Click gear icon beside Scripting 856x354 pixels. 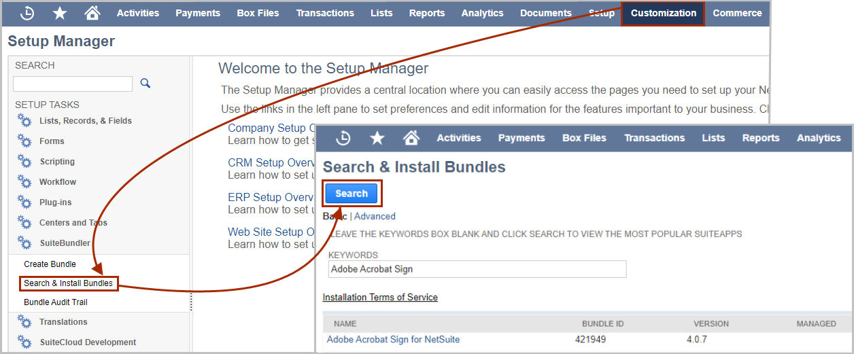coord(24,162)
